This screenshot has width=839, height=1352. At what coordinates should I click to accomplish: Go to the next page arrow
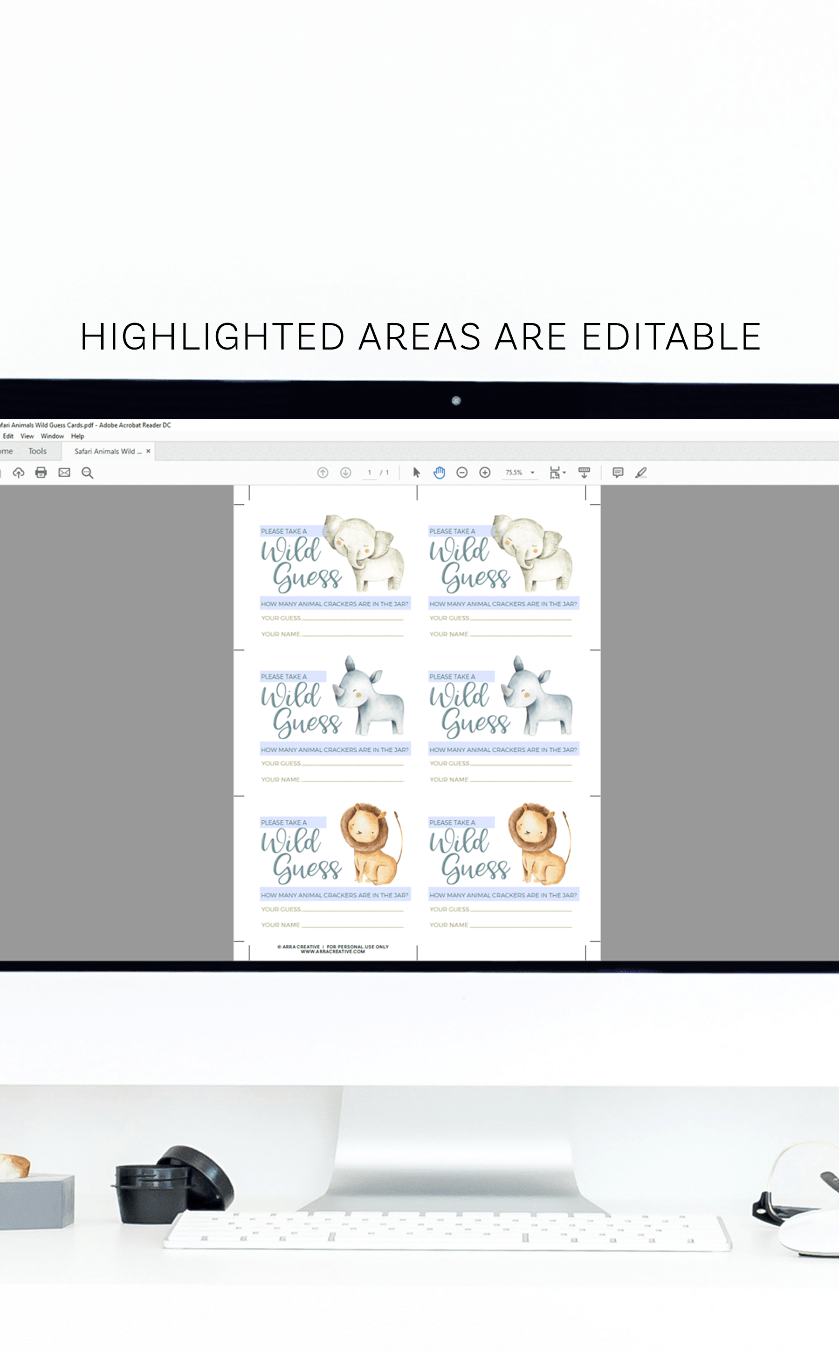pyautogui.click(x=345, y=473)
